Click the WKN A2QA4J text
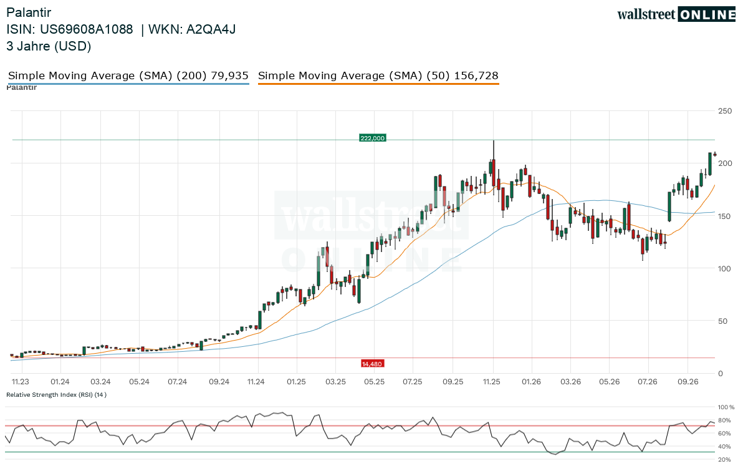This screenshot has height=476, width=743. pyautogui.click(x=192, y=29)
